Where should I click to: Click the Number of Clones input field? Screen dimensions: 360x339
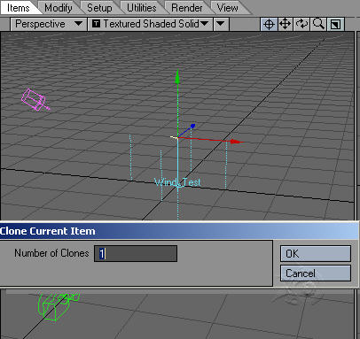pos(136,254)
